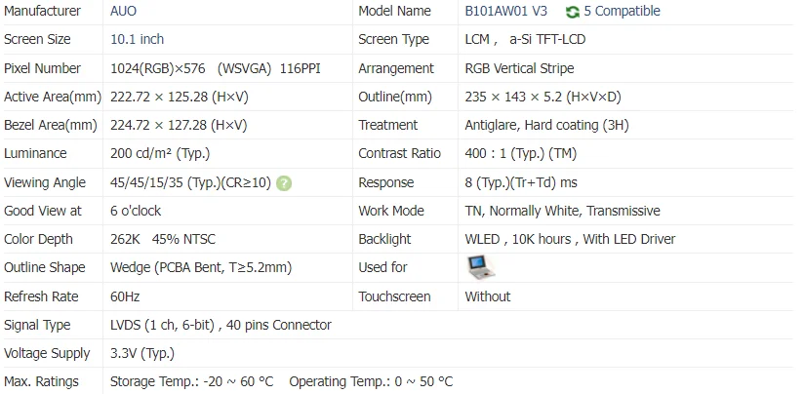Click the green question mark help icon
804x394 pixels.
pyautogui.click(x=284, y=182)
